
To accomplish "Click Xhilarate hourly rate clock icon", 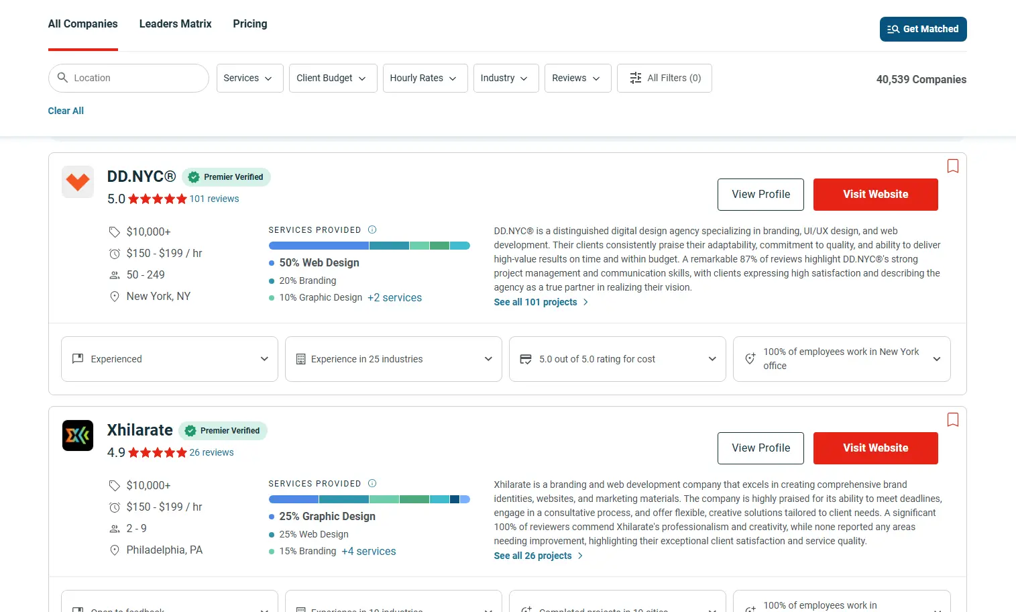I will click(x=115, y=507).
